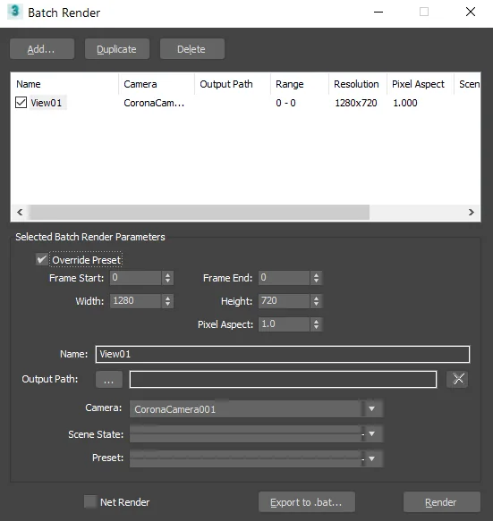The height and width of the screenshot is (521, 493).
Task: Open the Preset dropdown
Action: [x=256, y=458]
